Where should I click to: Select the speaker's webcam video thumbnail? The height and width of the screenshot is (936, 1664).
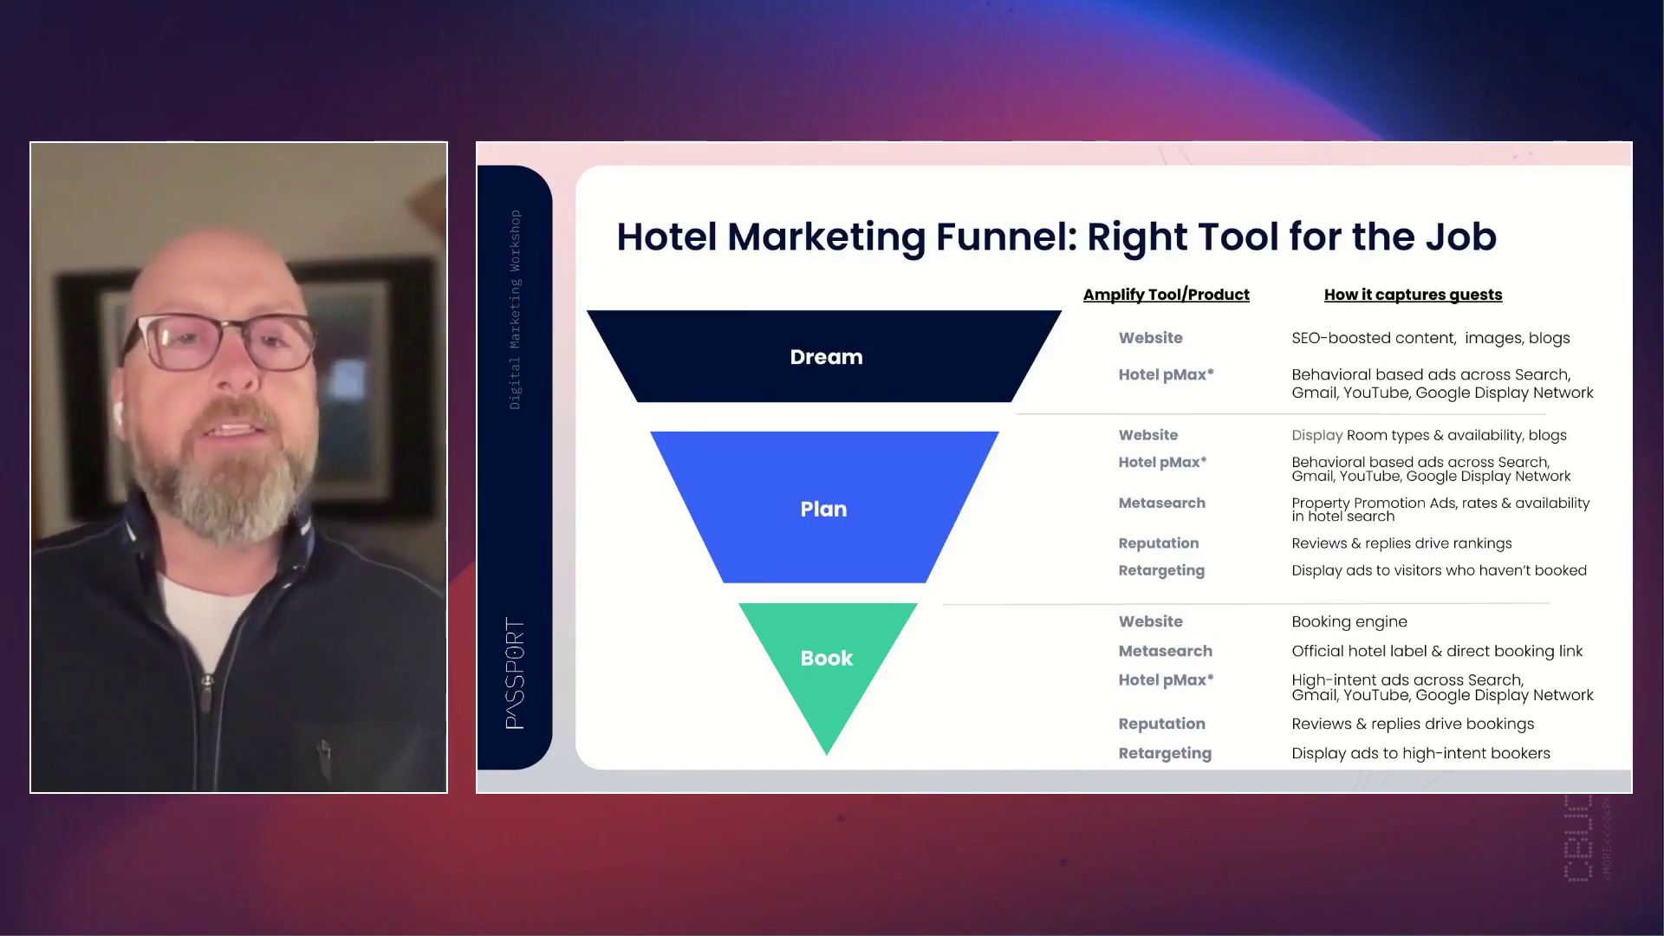click(238, 467)
